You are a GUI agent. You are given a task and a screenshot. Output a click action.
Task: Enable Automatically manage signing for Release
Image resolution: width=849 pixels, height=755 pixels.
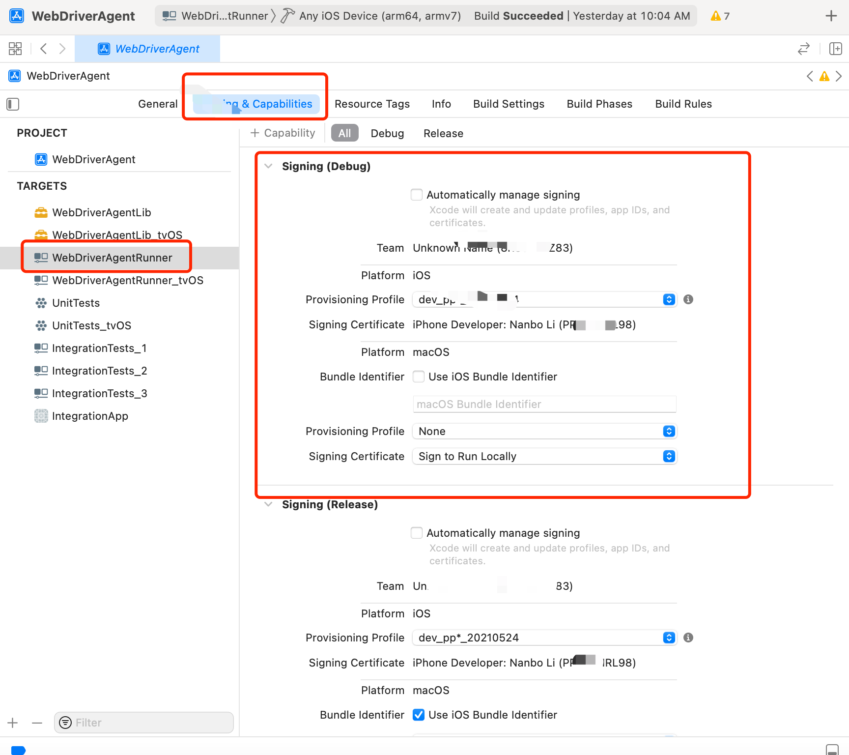(x=417, y=533)
